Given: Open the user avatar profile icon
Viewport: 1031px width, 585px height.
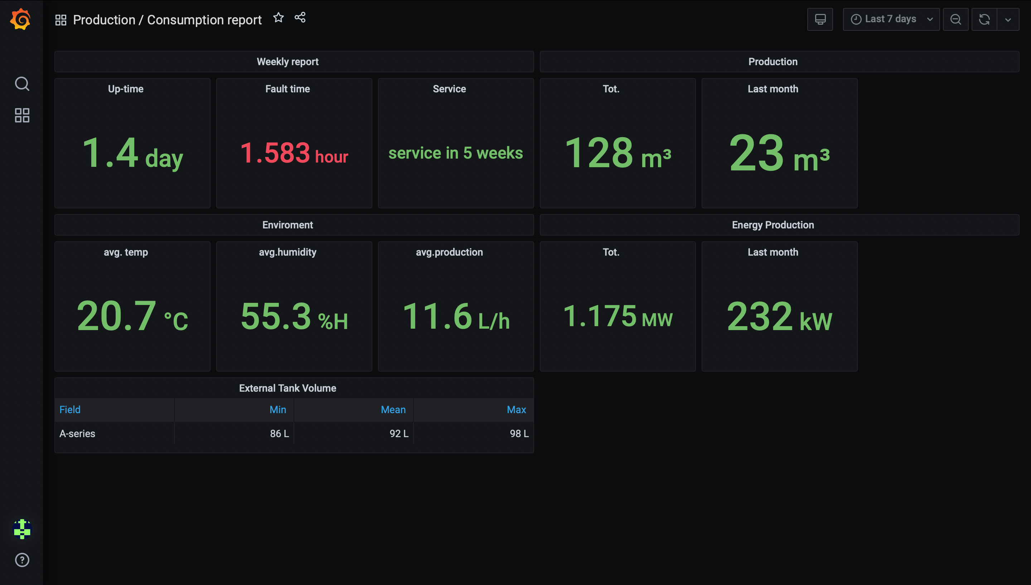Looking at the screenshot, I should click(x=22, y=529).
